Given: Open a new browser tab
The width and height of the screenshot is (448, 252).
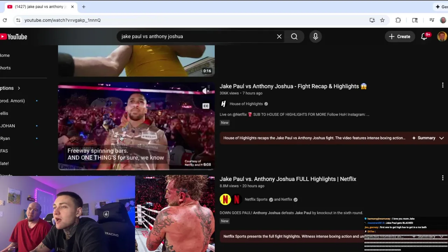Looking at the screenshot, I should coord(84,7).
